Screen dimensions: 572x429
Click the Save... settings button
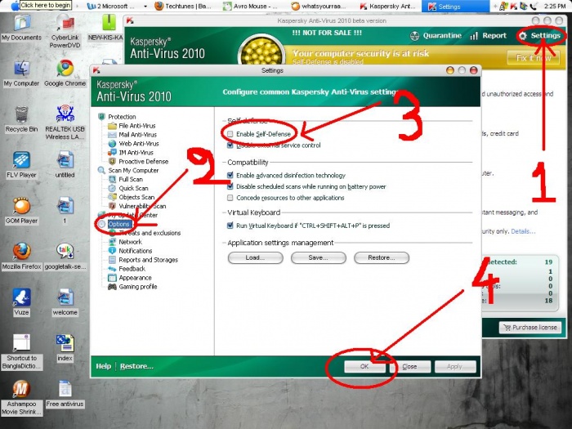pos(319,258)
